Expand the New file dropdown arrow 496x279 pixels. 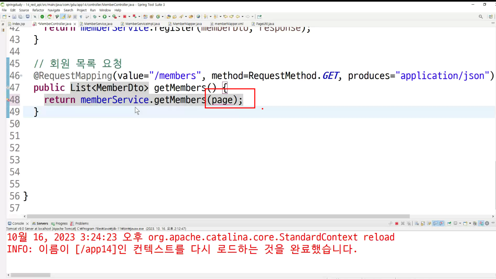pyautogui.click(x=9, y=17)
